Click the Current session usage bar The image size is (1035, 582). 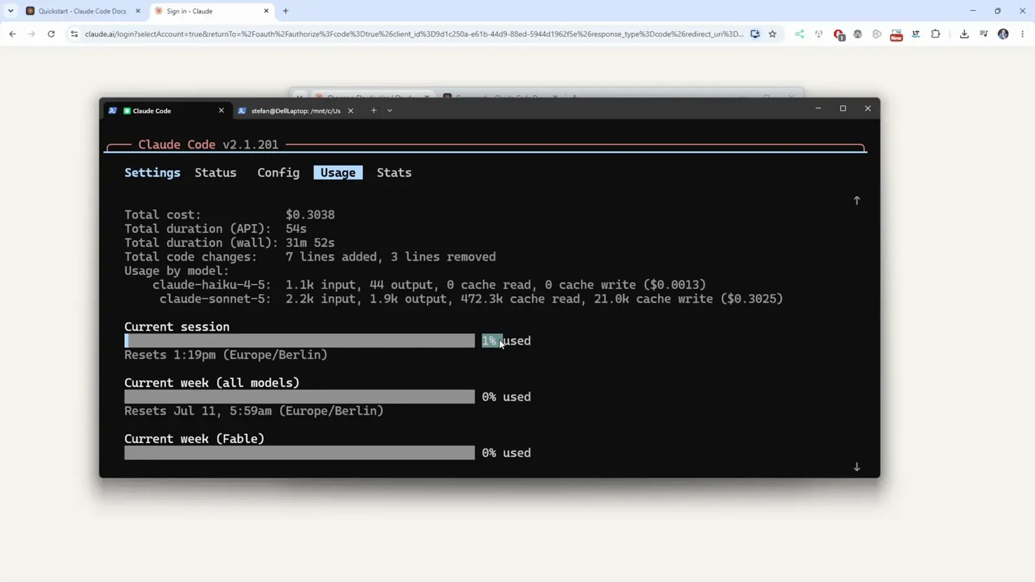300,341
